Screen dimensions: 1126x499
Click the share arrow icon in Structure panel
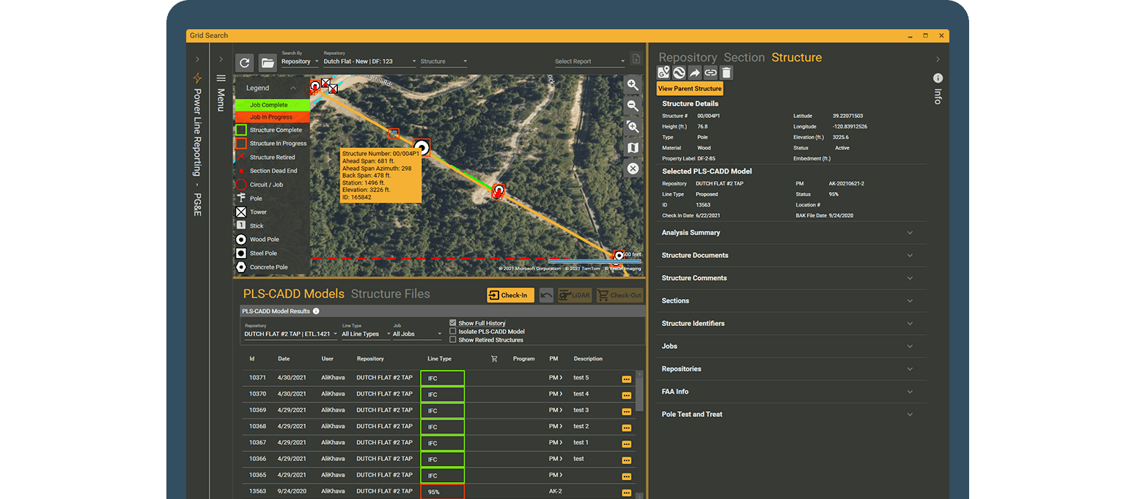(694, 73)
